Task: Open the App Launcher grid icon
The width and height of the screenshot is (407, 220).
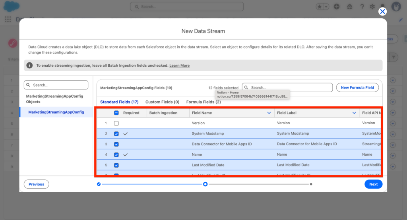Action: pyautogui.click(x=8, y=19)
